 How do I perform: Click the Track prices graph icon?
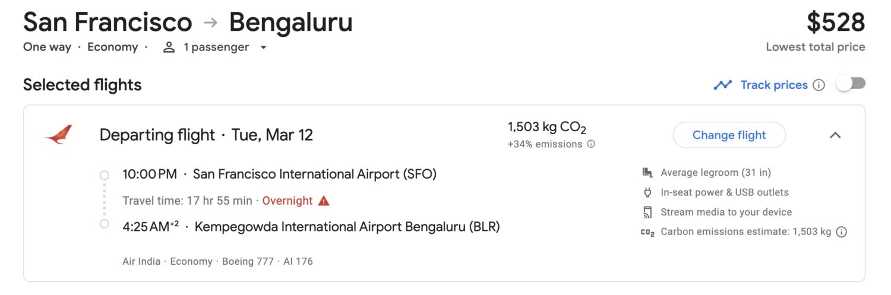point(722,85)
